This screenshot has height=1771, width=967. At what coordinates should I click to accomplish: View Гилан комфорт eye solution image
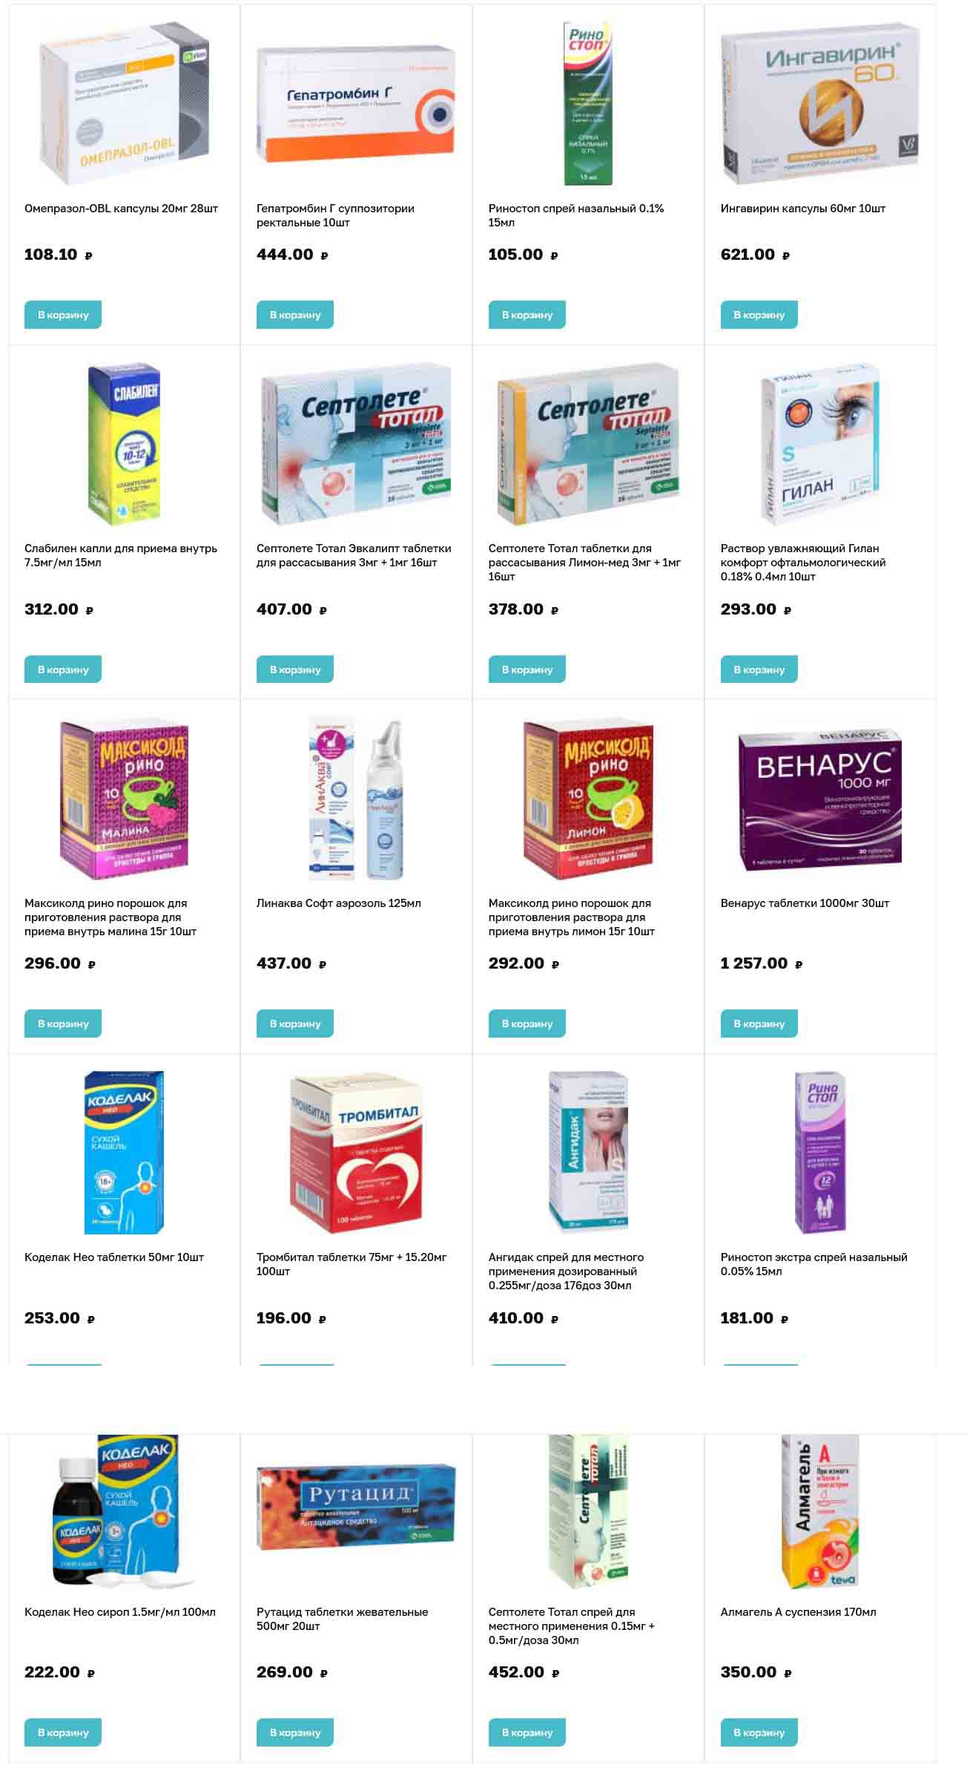click(820, 443)
